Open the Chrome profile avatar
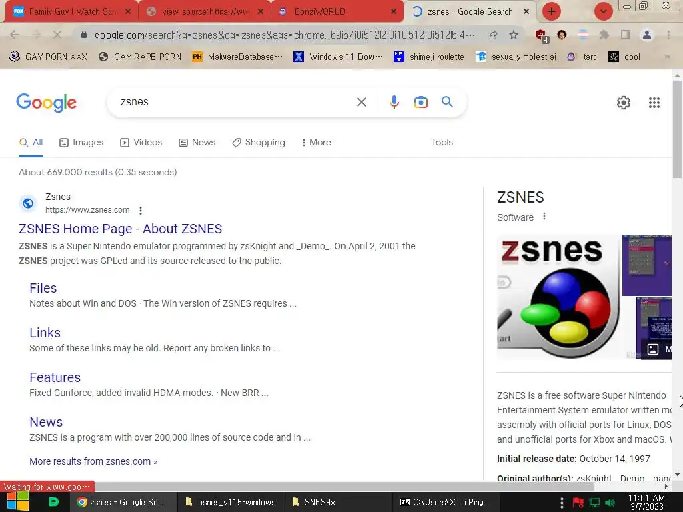This screenshot has width=683, height=512. [x=647, y=35]
